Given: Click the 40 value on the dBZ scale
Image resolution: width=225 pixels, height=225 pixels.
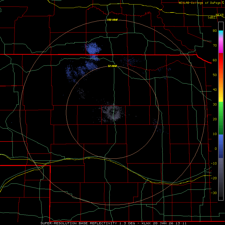Looking at the screenshot, I should pos(215,90).
